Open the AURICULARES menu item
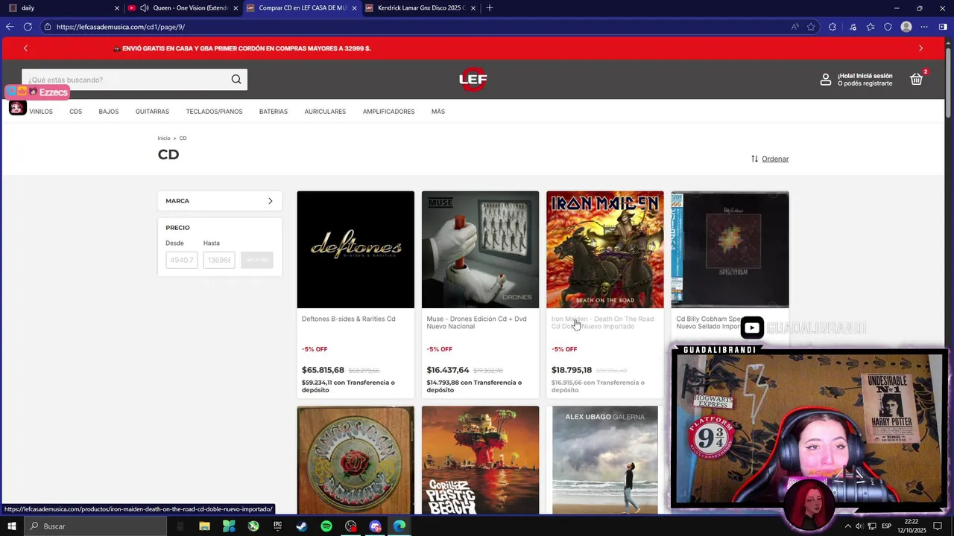954x536 pixels. click(x=325, y=112)
